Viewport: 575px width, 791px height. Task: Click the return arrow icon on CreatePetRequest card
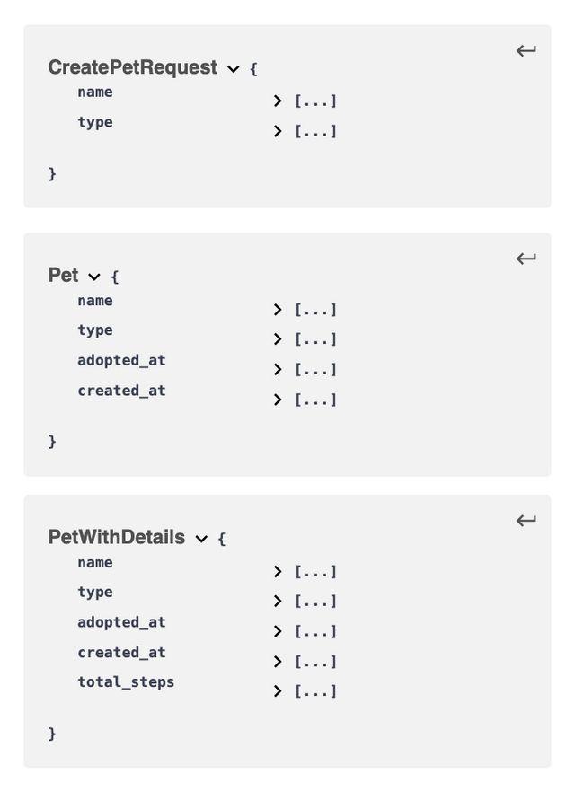[526, 50]
